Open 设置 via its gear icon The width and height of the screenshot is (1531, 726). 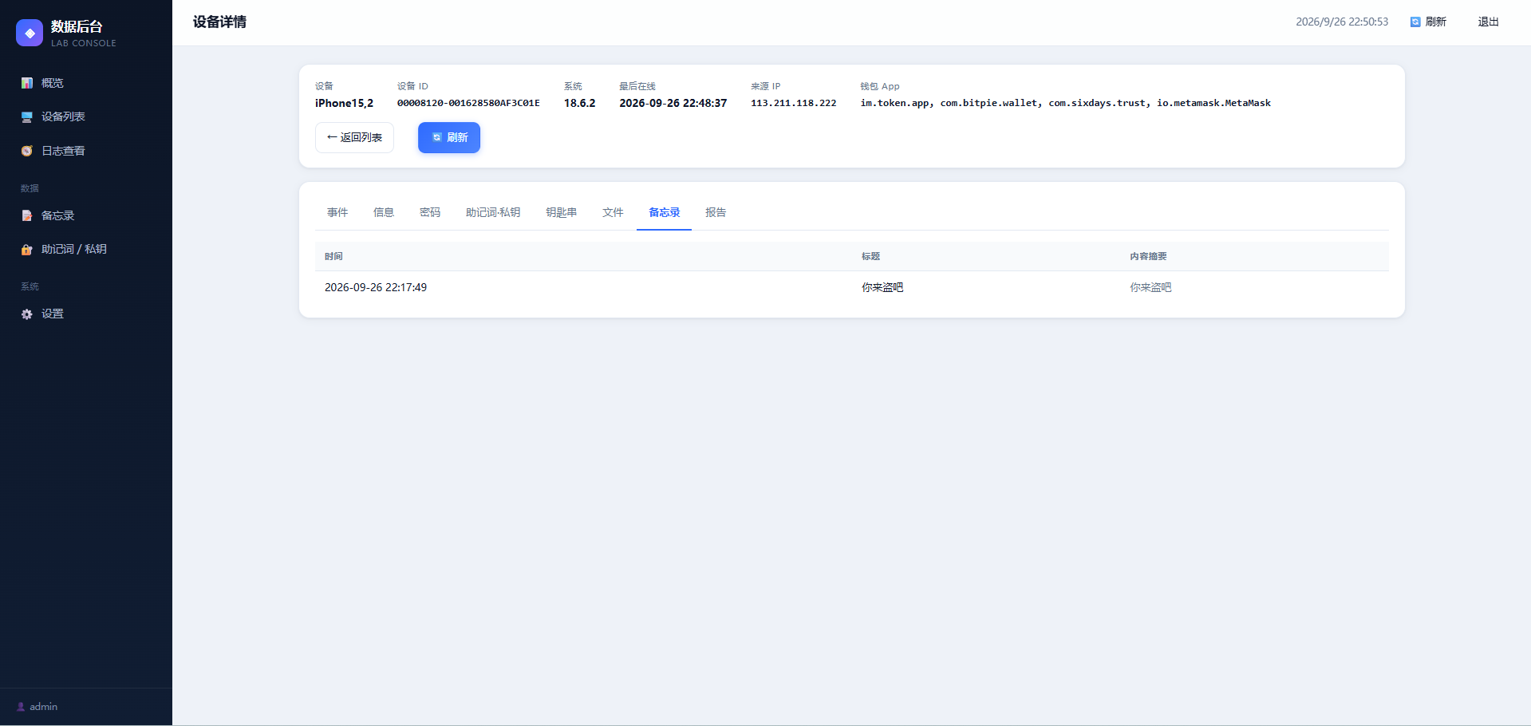(27, 314)
